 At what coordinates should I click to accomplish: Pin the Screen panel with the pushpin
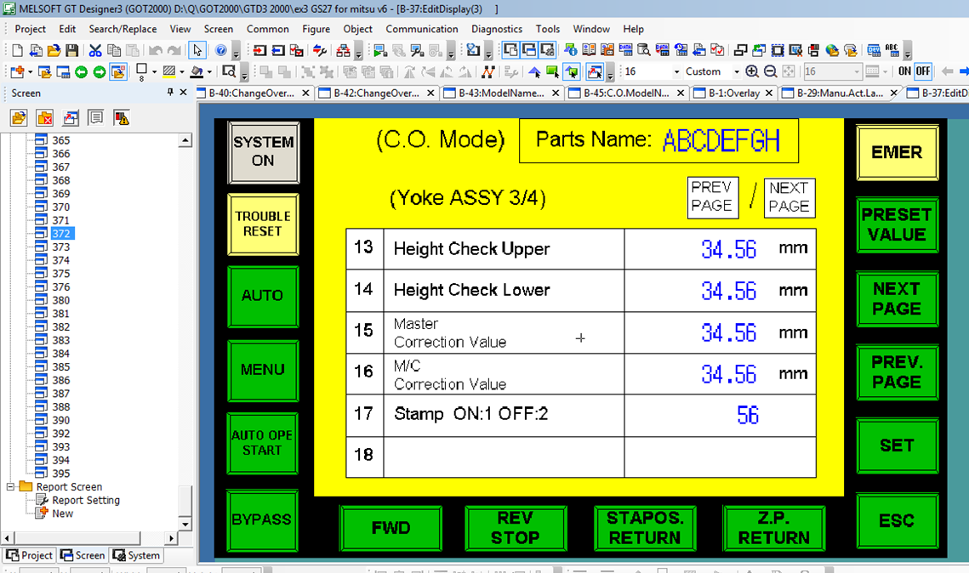170,92
